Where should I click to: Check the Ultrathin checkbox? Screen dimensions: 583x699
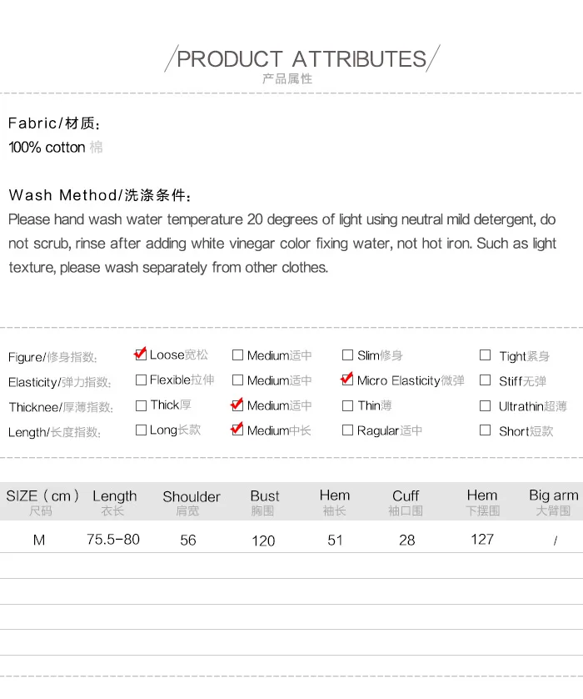pyautogui.click(x=485, y=405)
